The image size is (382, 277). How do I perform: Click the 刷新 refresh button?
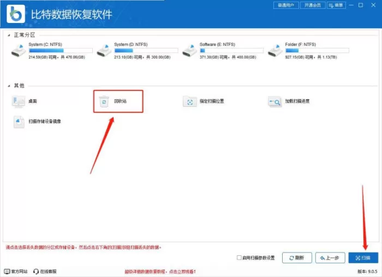(x=297, y=258)
